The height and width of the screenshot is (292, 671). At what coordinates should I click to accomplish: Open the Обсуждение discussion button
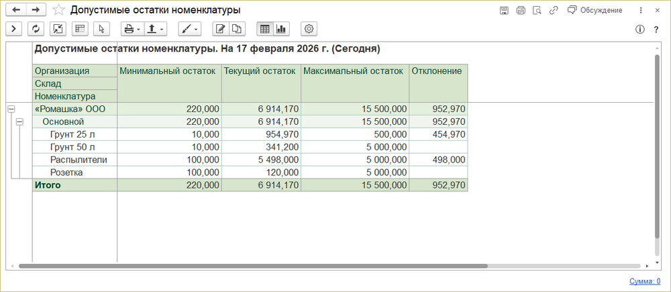(595, 10)
